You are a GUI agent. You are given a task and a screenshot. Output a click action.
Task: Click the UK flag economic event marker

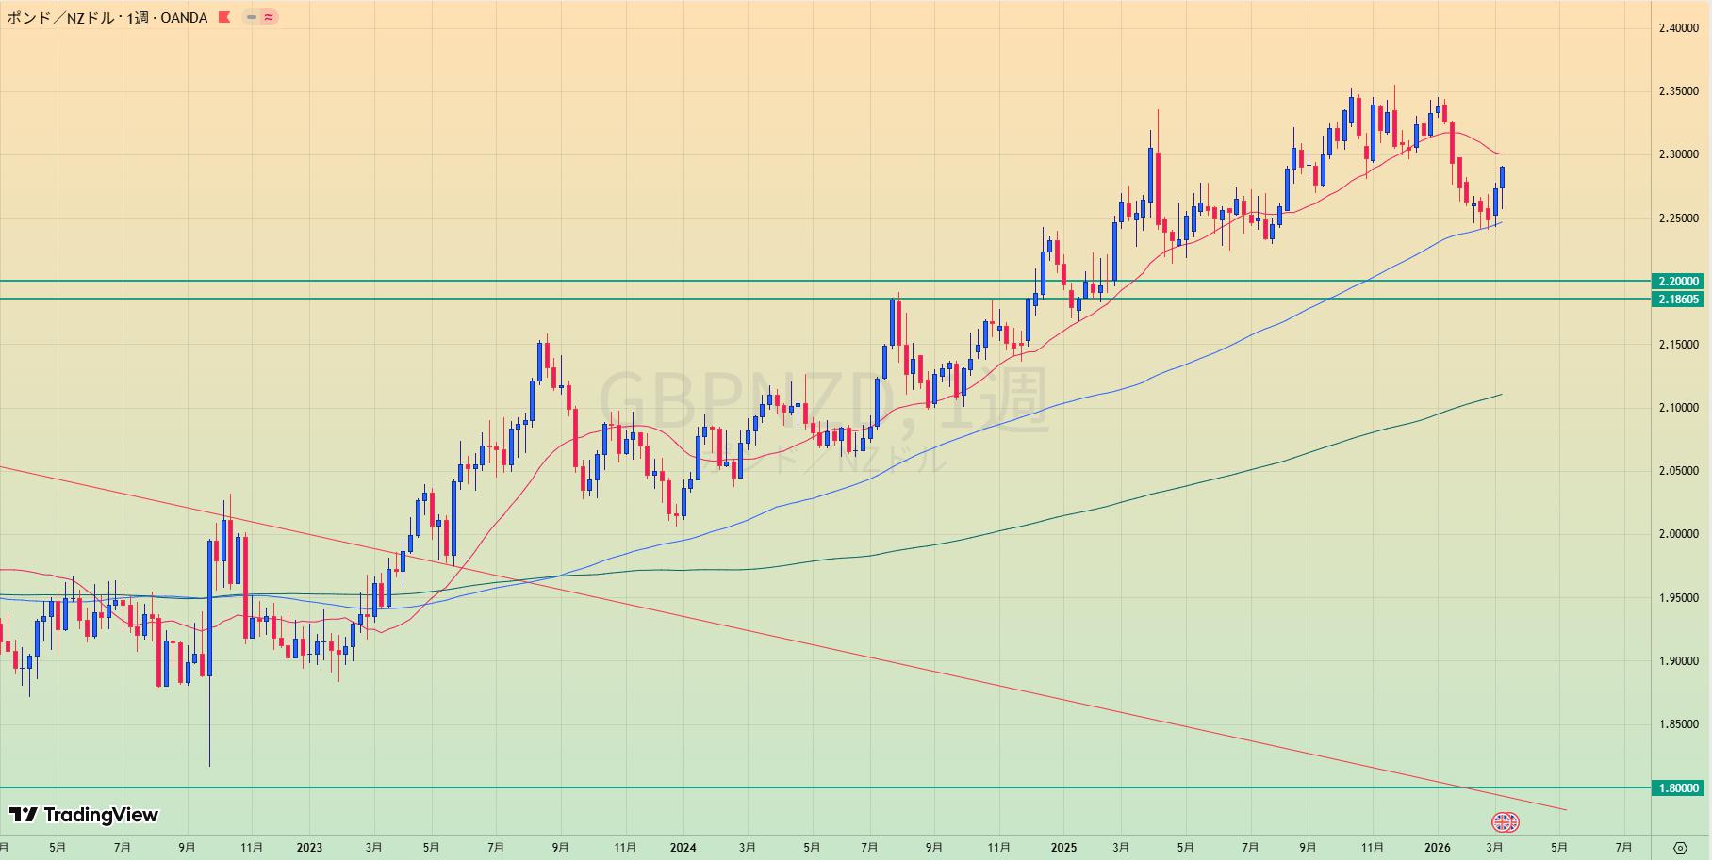click(x=1505, y=822)
